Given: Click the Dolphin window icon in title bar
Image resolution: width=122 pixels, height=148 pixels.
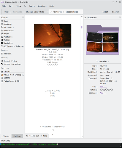Looking at the screenshot, I should (2, 2).
